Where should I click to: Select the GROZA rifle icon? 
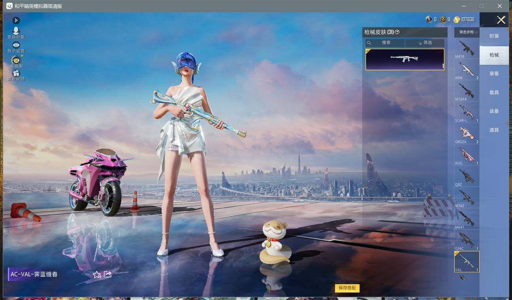467,134
